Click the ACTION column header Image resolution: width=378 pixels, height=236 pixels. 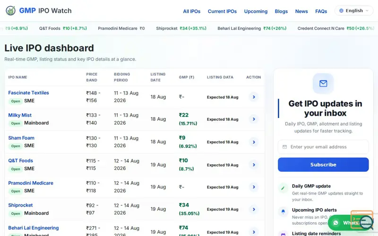click(x=253, y=77)
